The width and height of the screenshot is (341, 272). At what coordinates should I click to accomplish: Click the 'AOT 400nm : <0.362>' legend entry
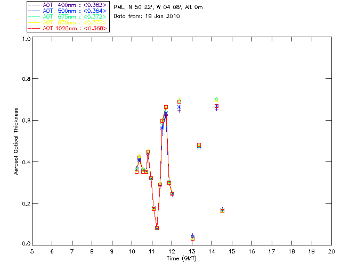[x=68, y=5]
